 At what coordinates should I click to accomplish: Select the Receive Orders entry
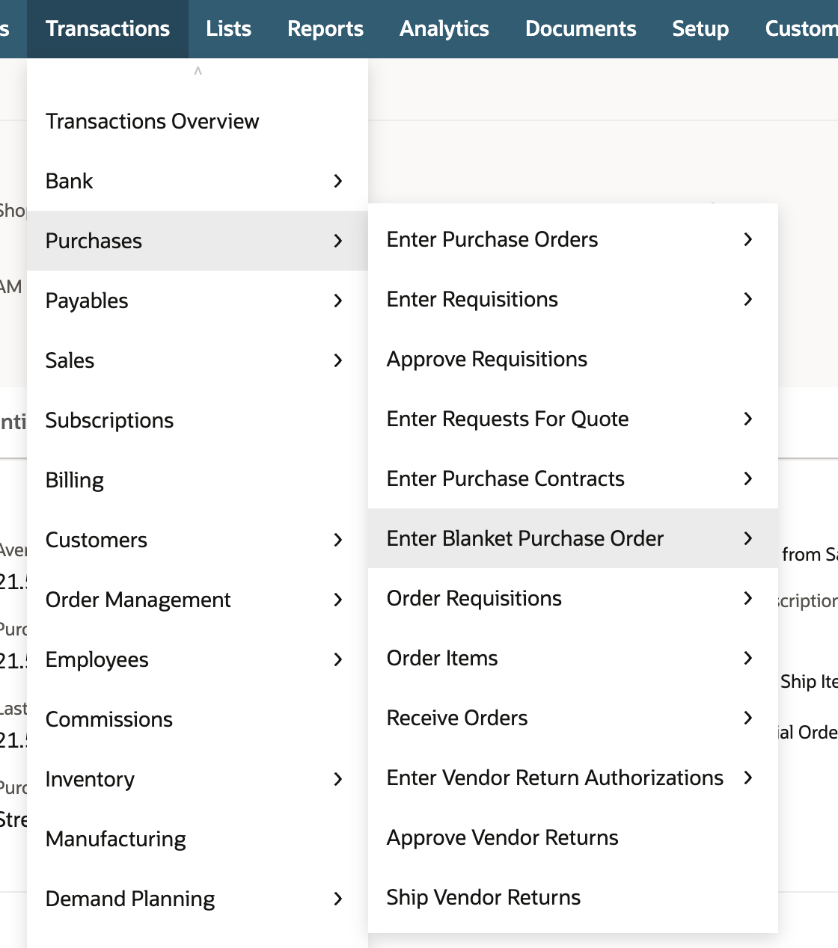tap(573, 718)
